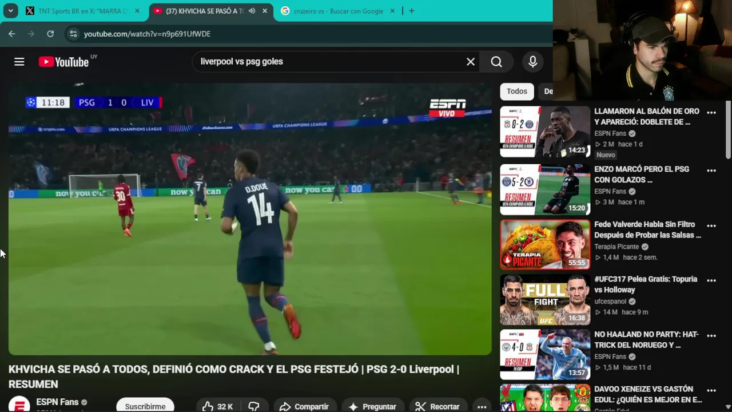The width and height of the screenshot is (732, 412).
Task: Reload the current page
Action: (50, 34)
